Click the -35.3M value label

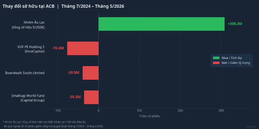[x=75, y=97]
